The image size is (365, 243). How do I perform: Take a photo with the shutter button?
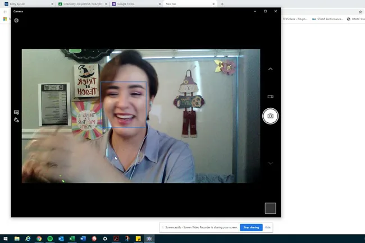(x=270, y=116)
